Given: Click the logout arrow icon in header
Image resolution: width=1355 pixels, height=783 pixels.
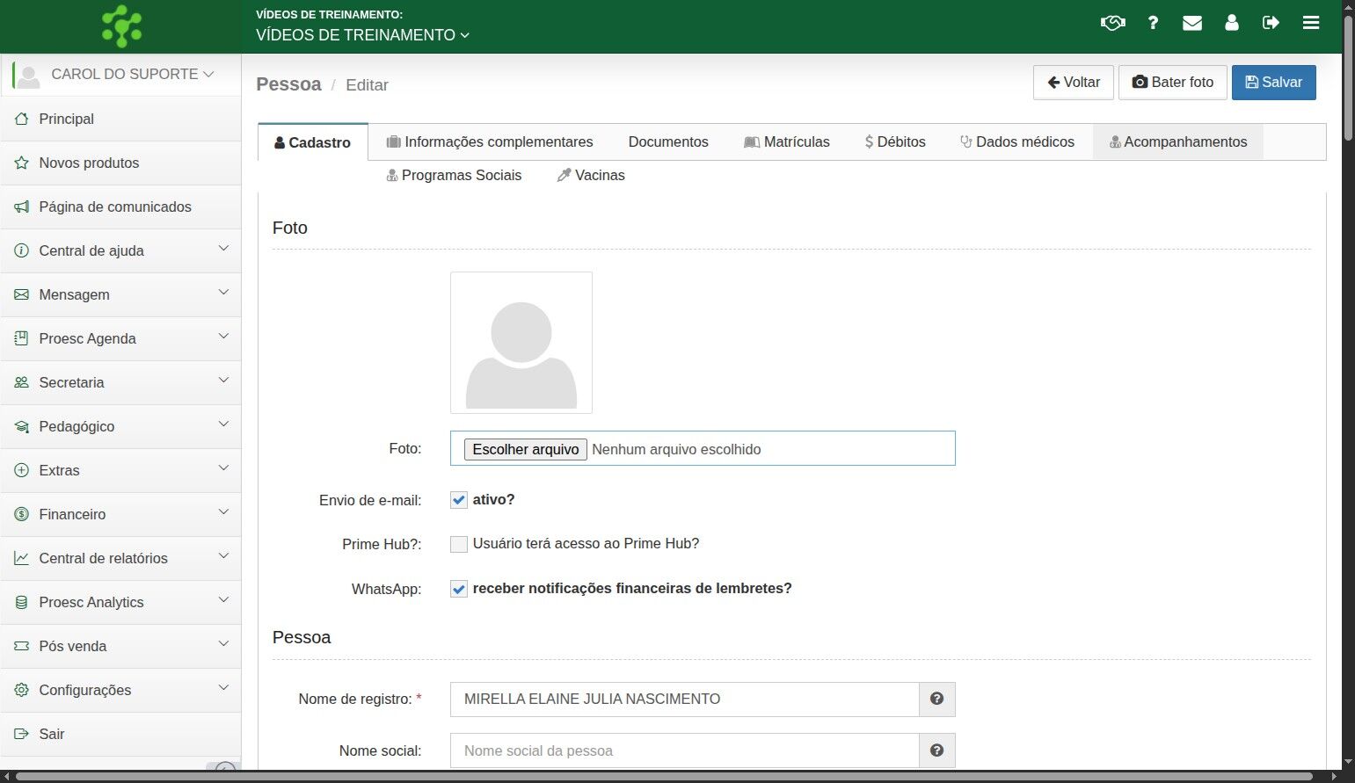Looking at the screenshot, I should pyautogui.click(x=1271, y=23).
